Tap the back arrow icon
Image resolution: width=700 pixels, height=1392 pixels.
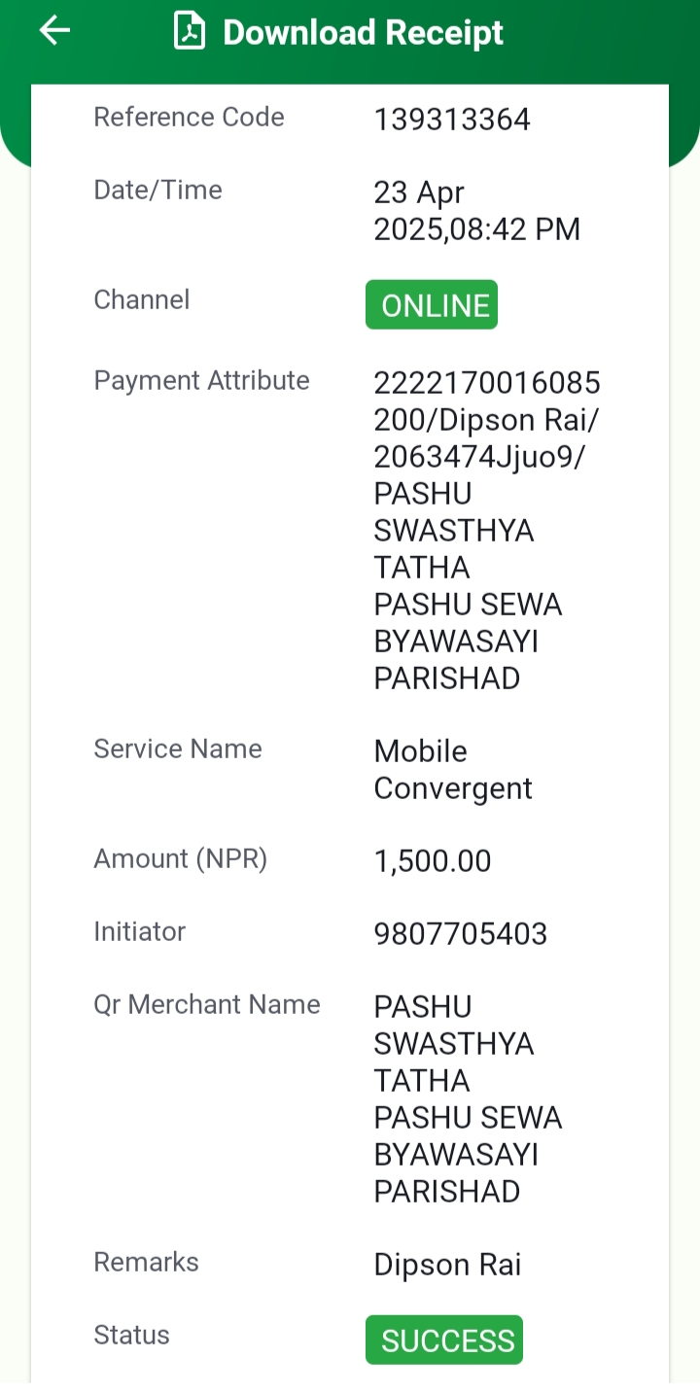[x=54, y=31]
